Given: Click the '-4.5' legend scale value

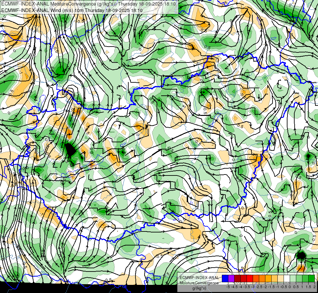Looking at the screenshot, I should click(x=234, y=287).
